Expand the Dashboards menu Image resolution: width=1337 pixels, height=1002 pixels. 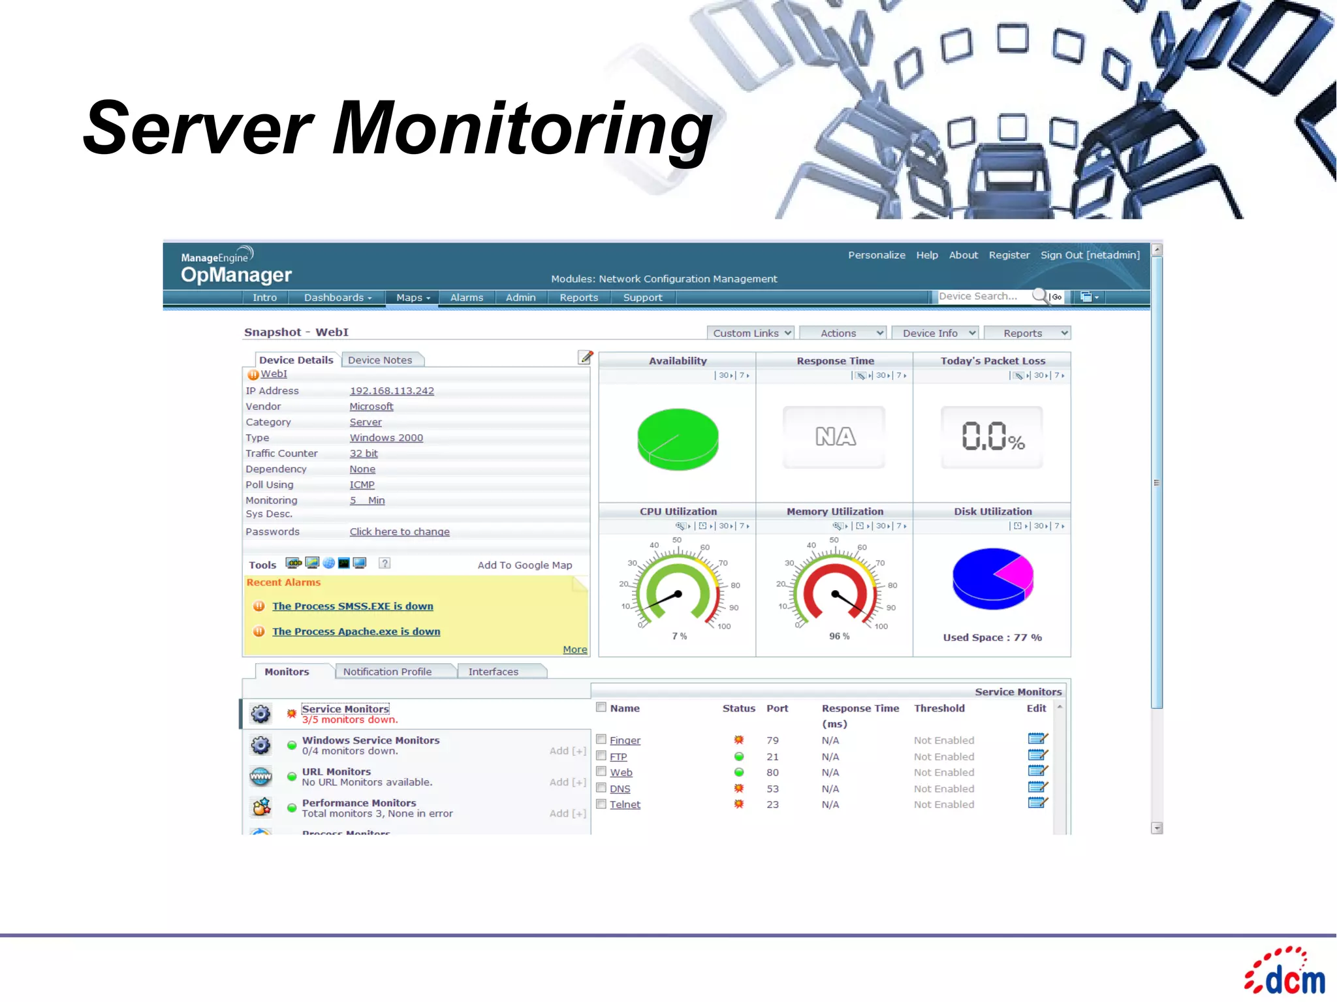[338, 298]
